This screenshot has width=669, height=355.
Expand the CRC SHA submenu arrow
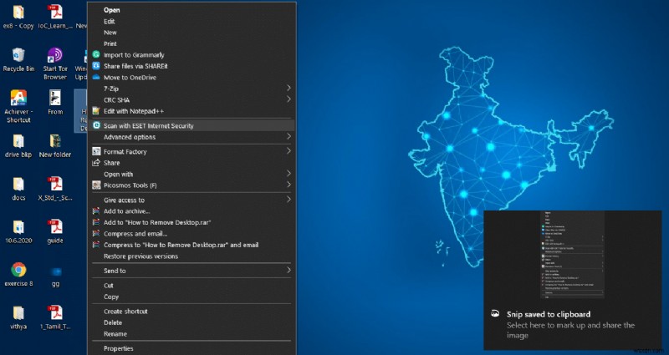289,99
